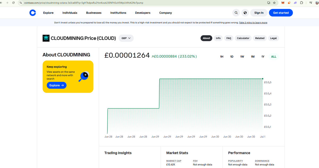Click the £12.62K market cap value

(x=171, y=165)
